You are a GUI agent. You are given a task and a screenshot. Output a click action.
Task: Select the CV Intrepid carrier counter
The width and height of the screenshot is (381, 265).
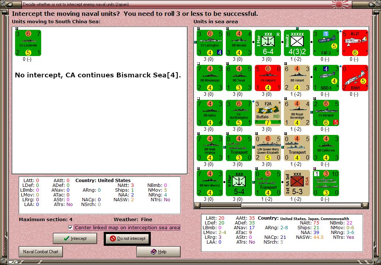click(326, 113)
